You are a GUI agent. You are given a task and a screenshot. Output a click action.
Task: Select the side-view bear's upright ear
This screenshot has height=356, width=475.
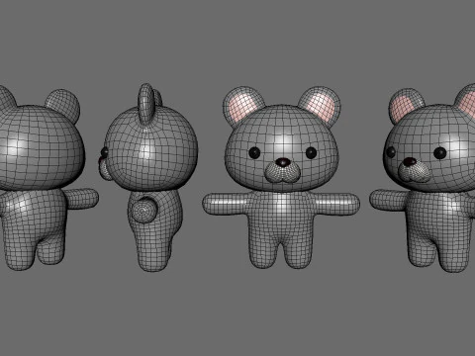click(146, 104)
